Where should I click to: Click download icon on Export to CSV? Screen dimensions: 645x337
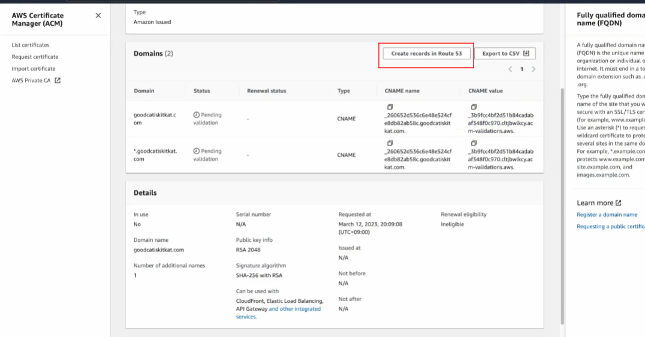526,53
